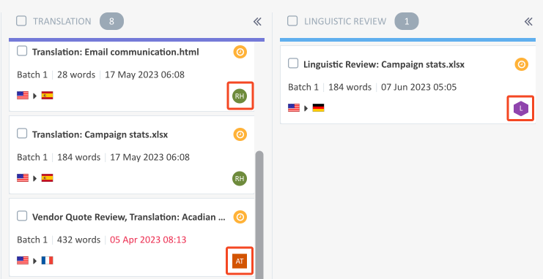Collapse the Translation column
This screenshot has width=543, height=279.
click(257, 22)
